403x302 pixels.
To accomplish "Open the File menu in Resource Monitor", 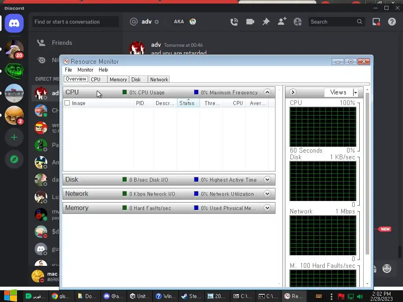I will [x=68, y=70].
